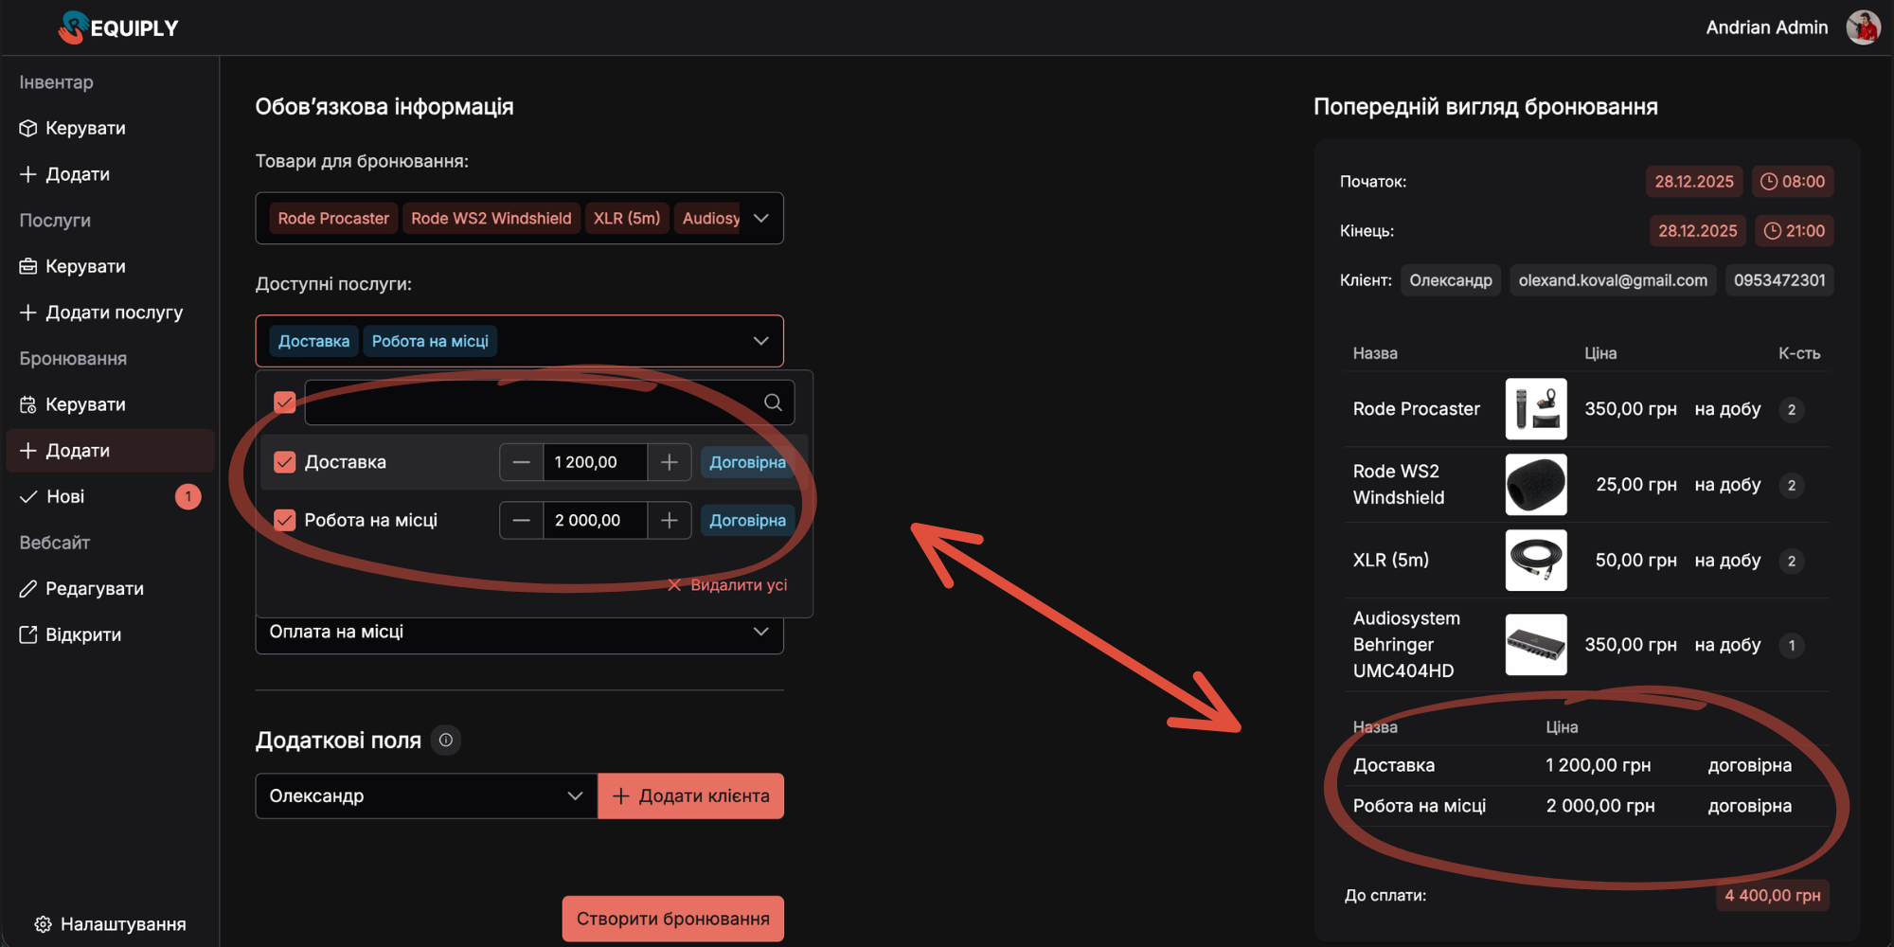Click the Створити бронювання button
This screenshot has height=947, width=1894.
672,919
